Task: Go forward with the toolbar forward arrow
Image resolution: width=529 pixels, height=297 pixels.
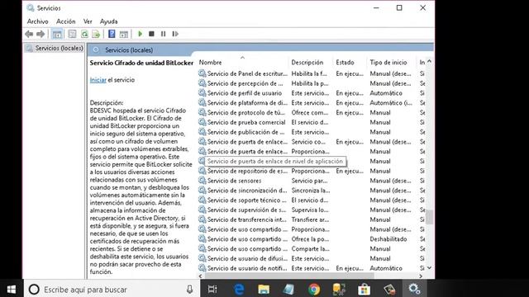Action: pyautogui.click(x=41, y=34)
